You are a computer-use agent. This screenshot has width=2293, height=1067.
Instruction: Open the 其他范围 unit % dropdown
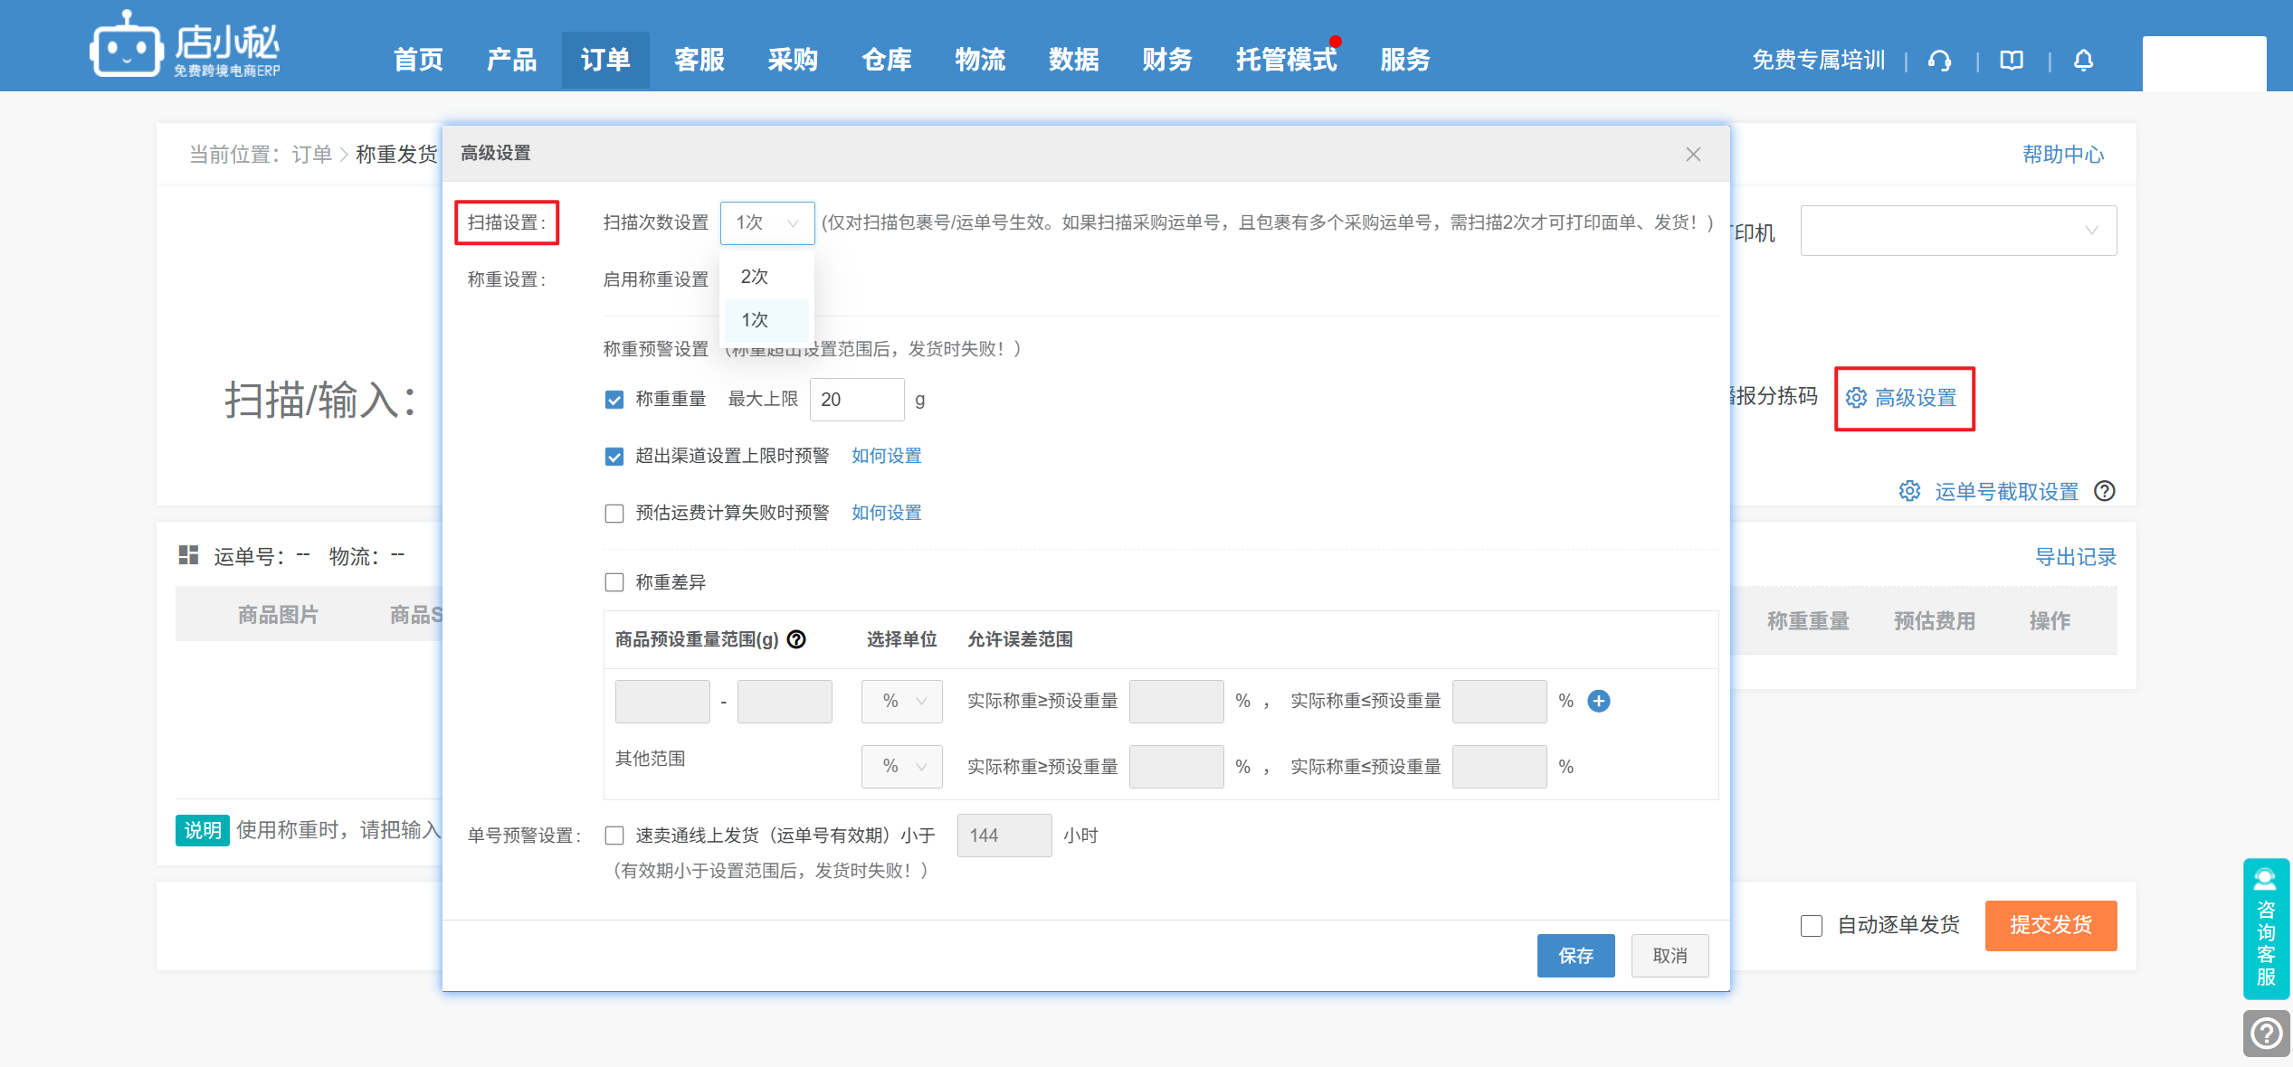901,767
